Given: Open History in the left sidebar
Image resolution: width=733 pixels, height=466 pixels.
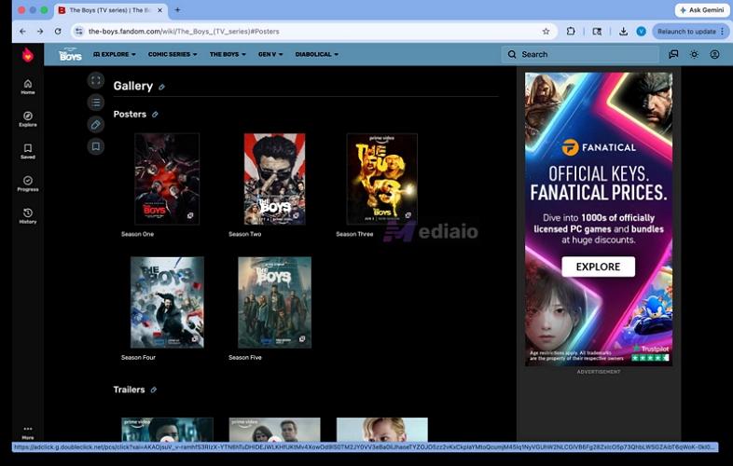Looking at the screenshot, I should [28, 215].
